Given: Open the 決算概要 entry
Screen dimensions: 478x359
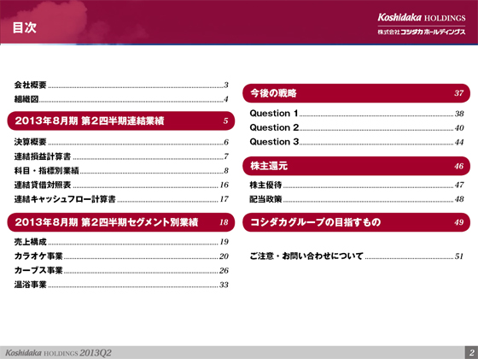Looking at the screenshot, I should coord(121,142).
